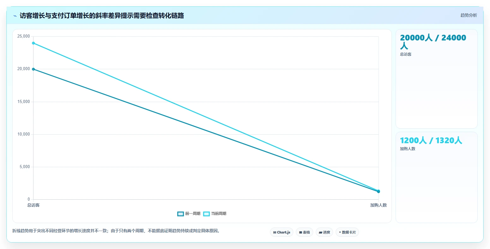490x249 pixels.
Task: Click the small icon inside 表格 tag
Action: 301,232
